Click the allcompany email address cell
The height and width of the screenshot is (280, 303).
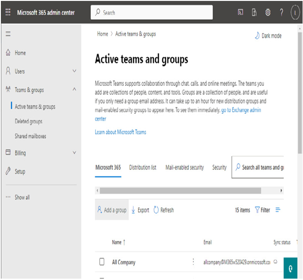pos(237,262)
